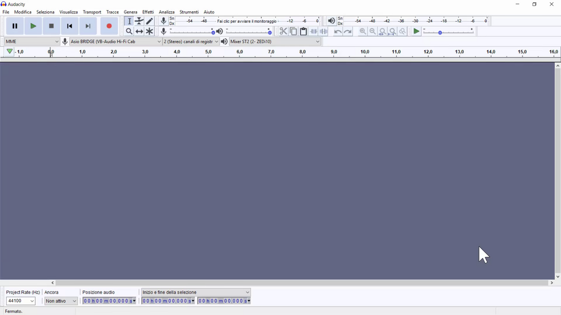Open the Seleziona menu
Viewport: 561px width, 315px height.
click(45, 12)
